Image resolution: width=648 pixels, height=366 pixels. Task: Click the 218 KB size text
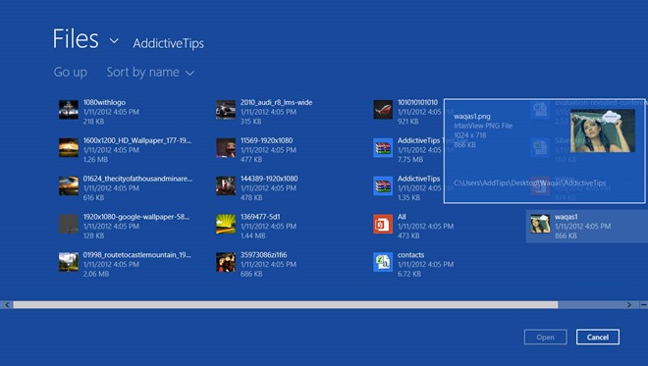(94, 122)
